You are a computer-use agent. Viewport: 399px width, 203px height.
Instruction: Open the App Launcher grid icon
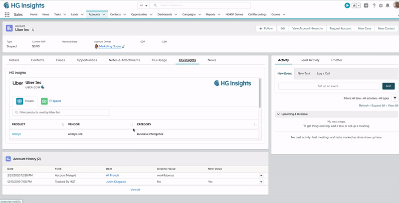point(7,15)
